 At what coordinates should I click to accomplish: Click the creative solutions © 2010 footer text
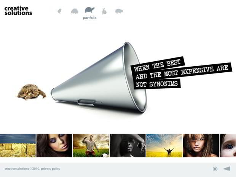click(22, 169)
